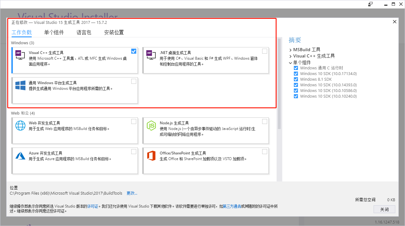Go to the 语言包 tab
The image size is (405, 226).
coord(84,32)
